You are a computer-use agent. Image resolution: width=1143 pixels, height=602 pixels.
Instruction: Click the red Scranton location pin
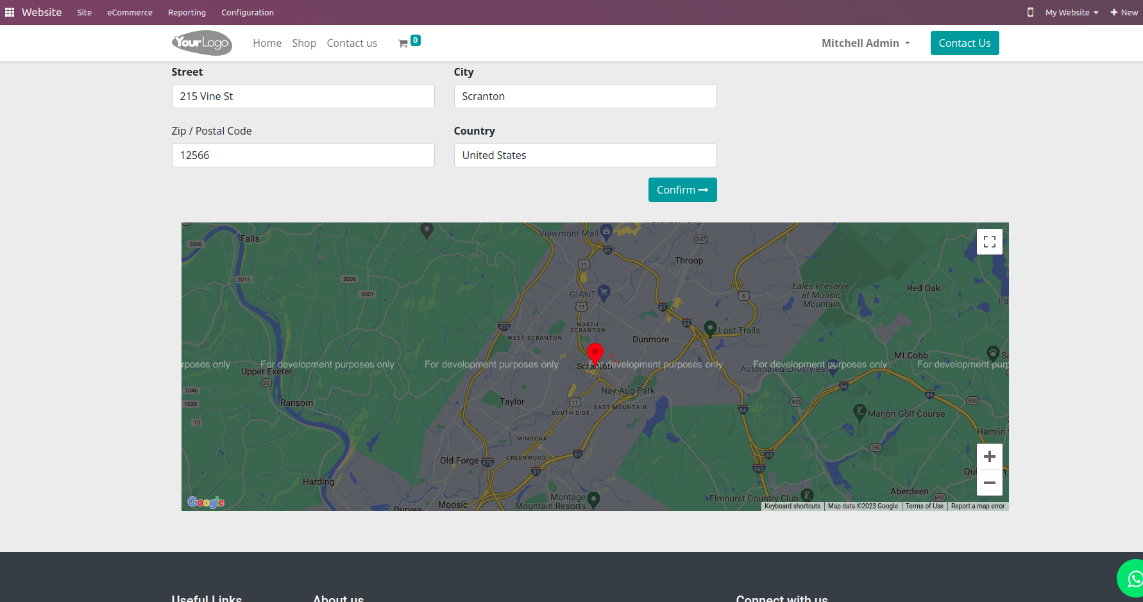tap(595, 354)
